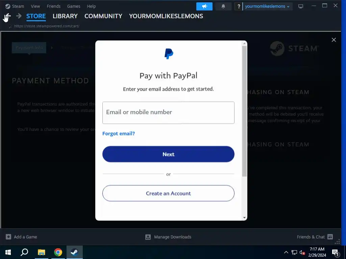Viewport: 346px width, 259px height.
Task: Switch to the COMMUNITY tab
Action: pyautogui.click(x=103, y=16)
